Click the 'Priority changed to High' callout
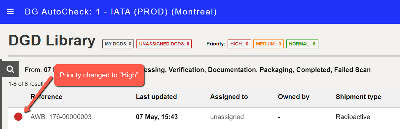The width and height of the screenshot is (400, 129). click(x=99, y=75)
